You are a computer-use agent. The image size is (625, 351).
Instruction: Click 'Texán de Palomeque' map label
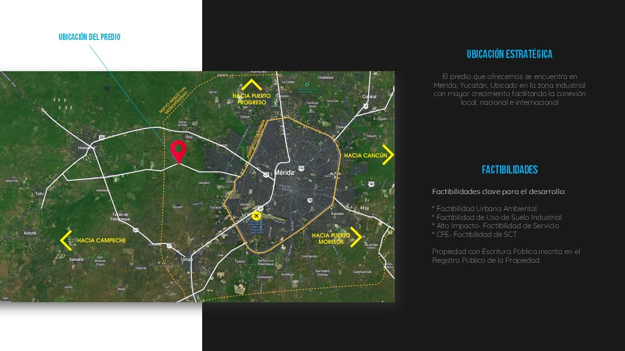click(x=120, y=216)
